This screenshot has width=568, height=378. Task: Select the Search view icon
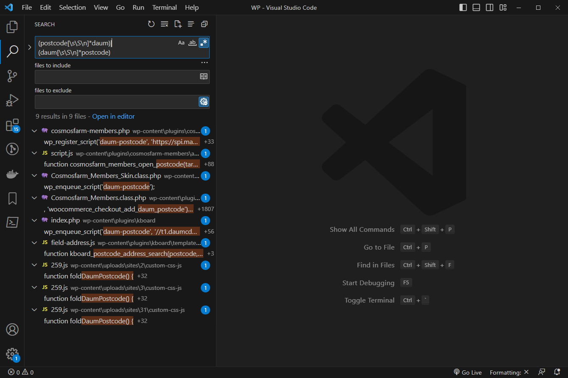tap(12, 52)
